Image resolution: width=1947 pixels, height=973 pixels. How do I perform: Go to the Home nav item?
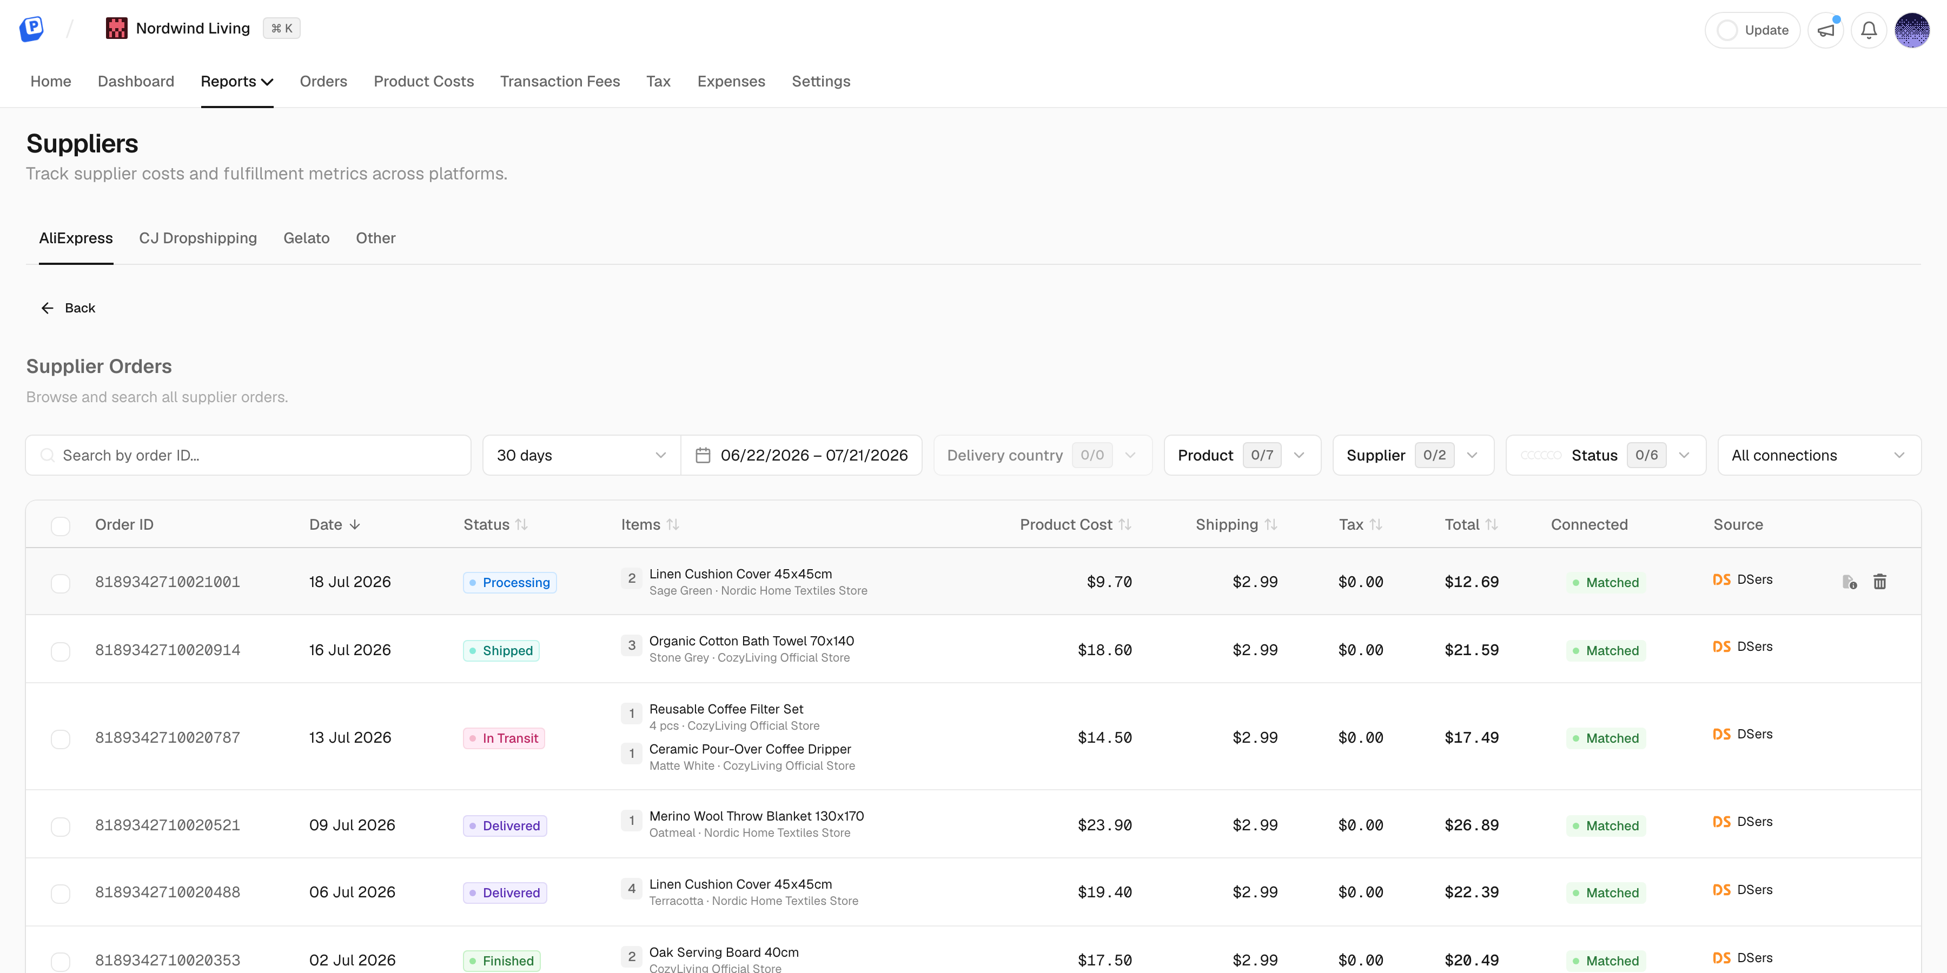tap(51, 82)
